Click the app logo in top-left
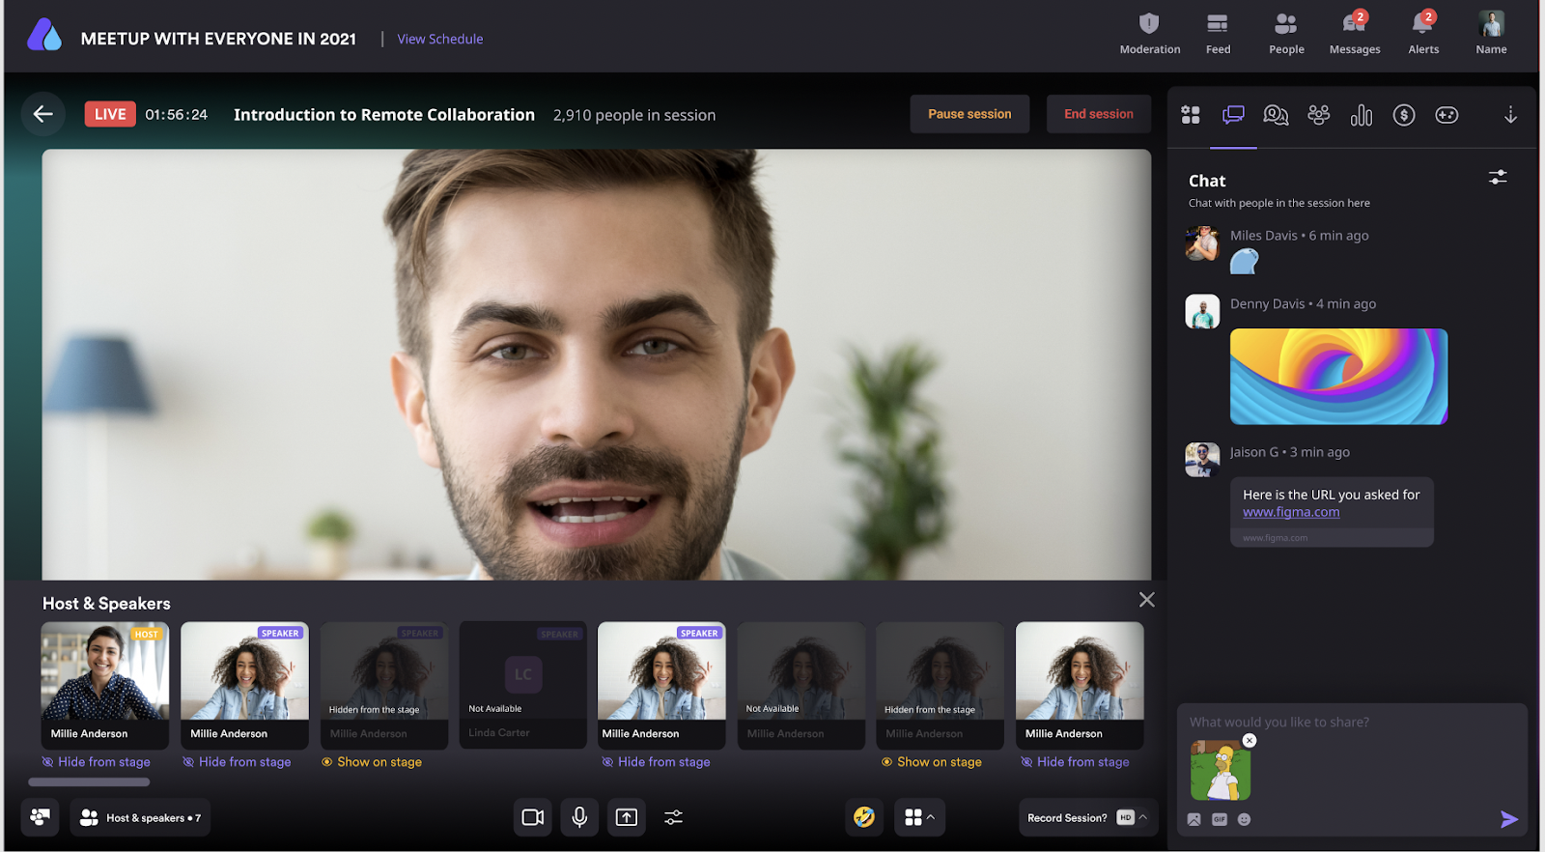The height and width of the screenshot is (852, 1545). click(x=44, y=36)
